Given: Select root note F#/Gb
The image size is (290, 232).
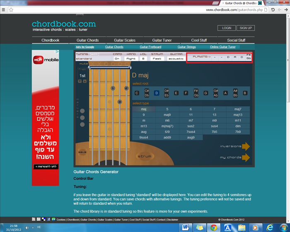Looking at the screenshot, I should coord(196,93).
